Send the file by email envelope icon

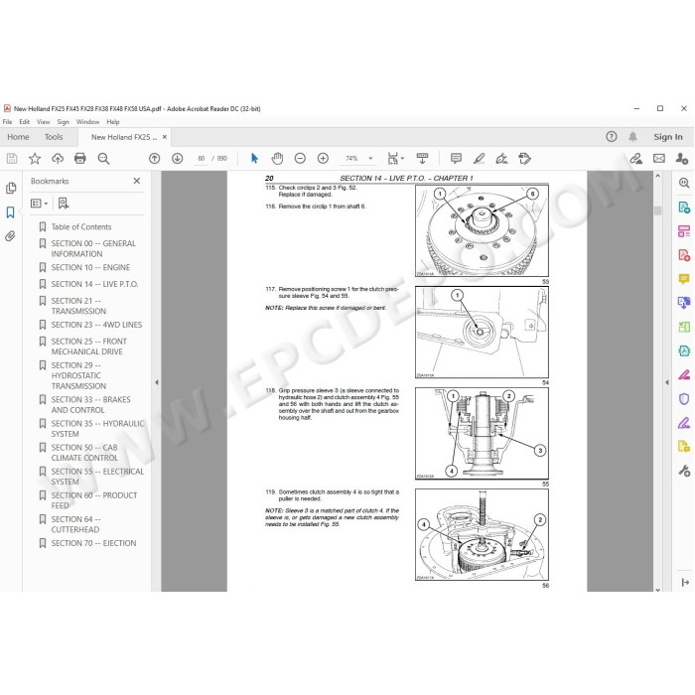[x=659, y=158]
